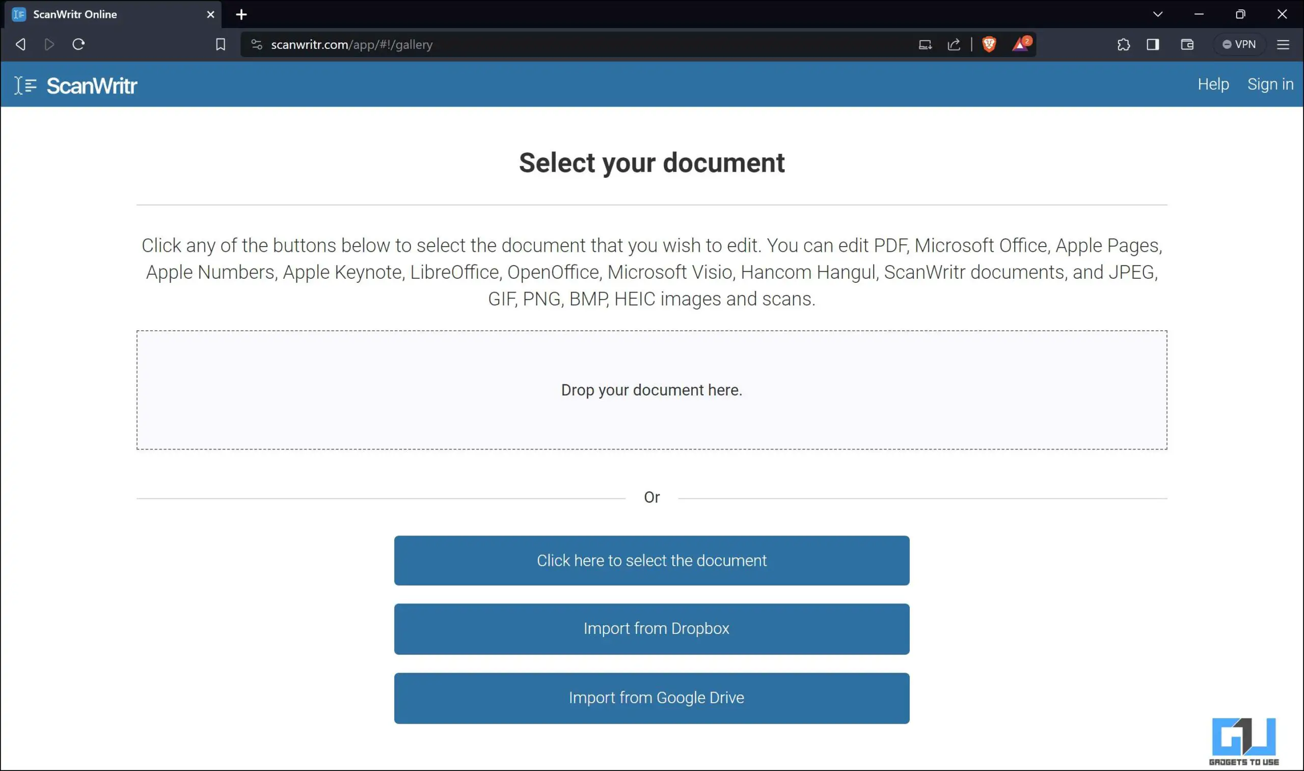This screenshot has height=771, width=1304.
Task: Open Brave Rewards triangle icon
Action: tap(1021, 44)
